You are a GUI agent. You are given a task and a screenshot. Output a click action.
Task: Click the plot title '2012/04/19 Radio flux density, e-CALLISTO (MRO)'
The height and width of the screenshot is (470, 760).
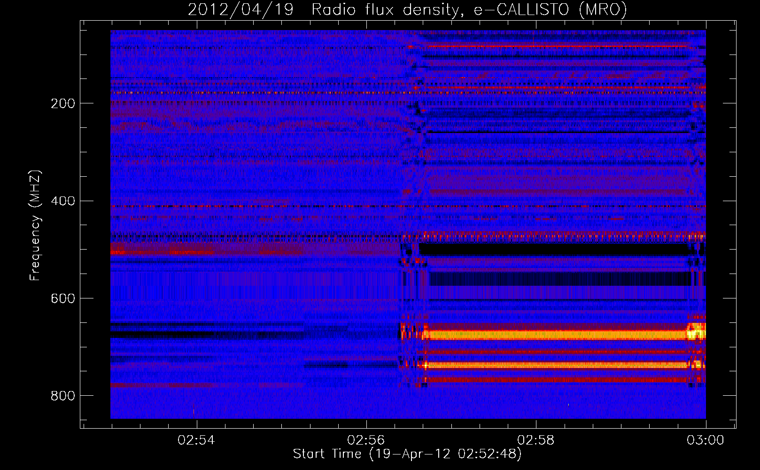point(407,9)
